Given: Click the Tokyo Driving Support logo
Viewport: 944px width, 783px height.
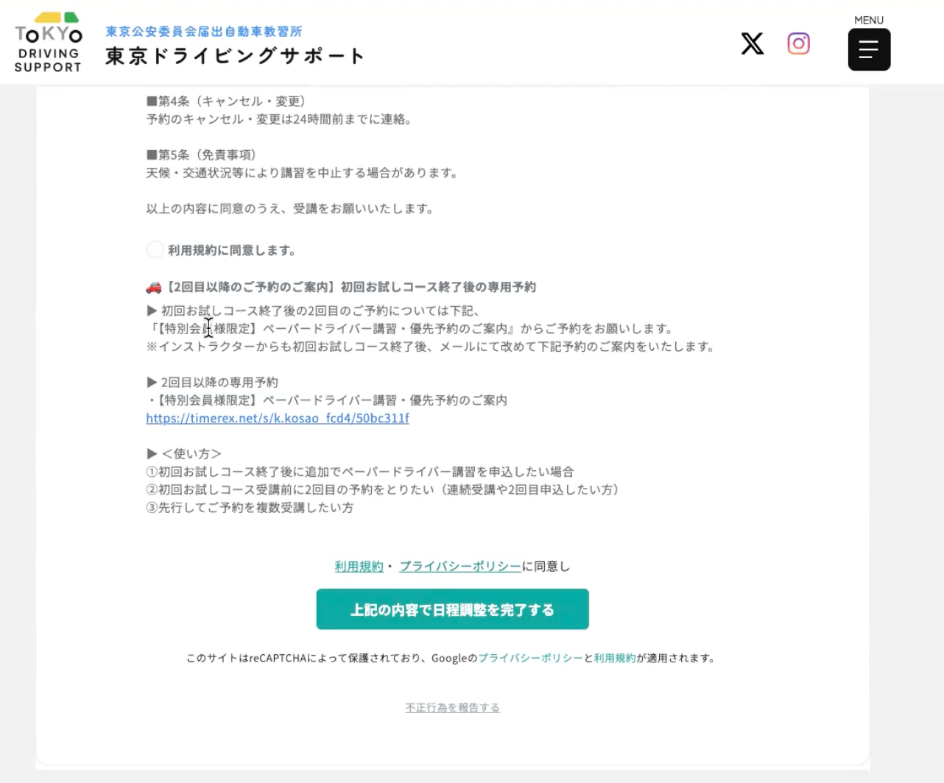Looking at the screenshot, I should coord(49,43).
